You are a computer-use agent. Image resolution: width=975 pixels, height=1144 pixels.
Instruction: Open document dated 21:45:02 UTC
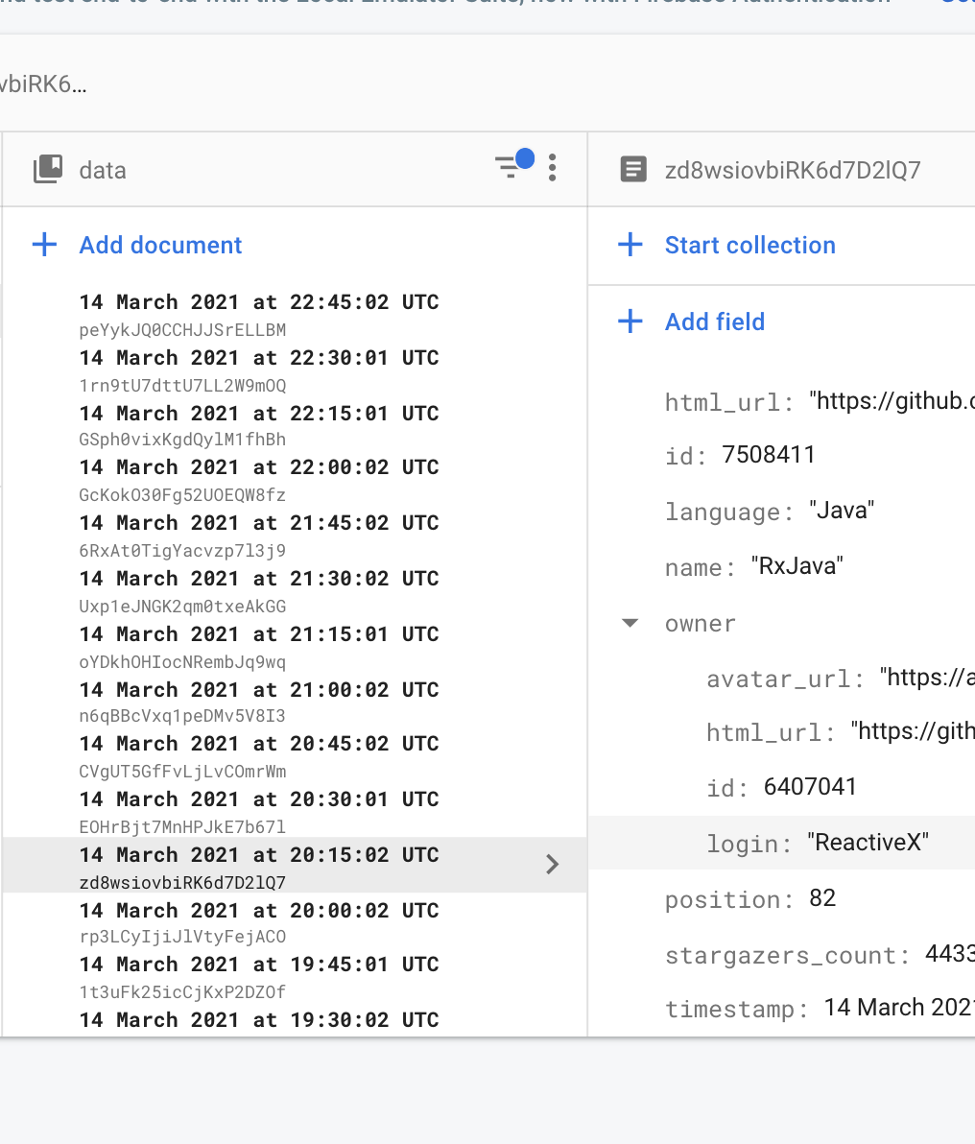tap(259, 522)
